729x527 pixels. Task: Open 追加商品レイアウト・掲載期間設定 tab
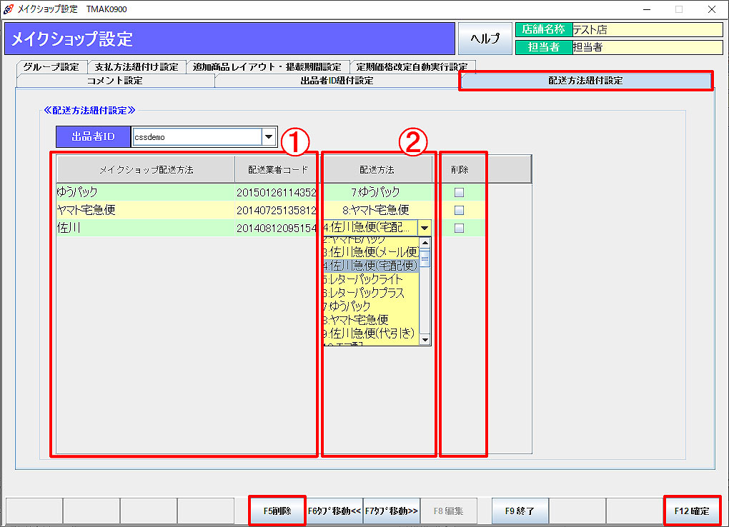[267, 67]
